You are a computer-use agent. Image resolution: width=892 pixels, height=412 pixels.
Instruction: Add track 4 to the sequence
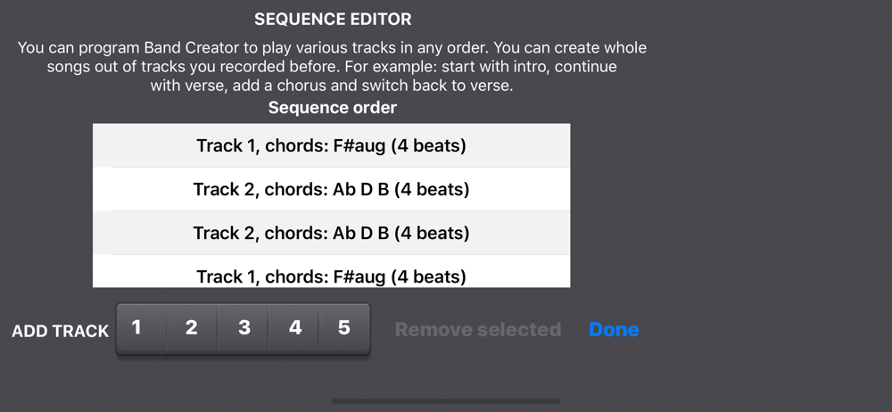(x=293, y=328)
